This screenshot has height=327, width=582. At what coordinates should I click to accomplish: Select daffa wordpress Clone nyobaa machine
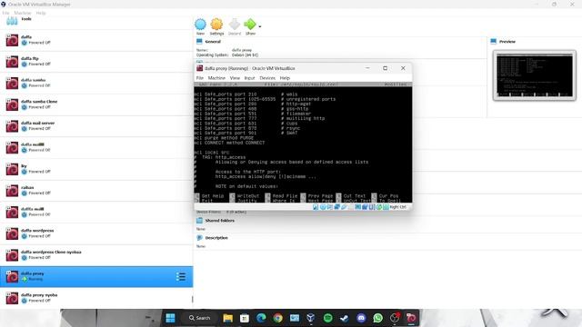(96, 255)
